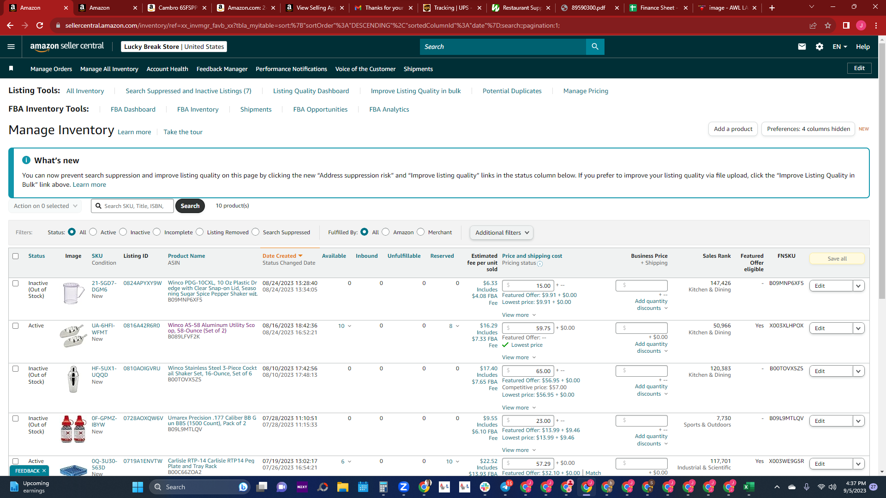Open the messages envelope icon
This screenshot has height=498, width=886.
pos(802,47)
